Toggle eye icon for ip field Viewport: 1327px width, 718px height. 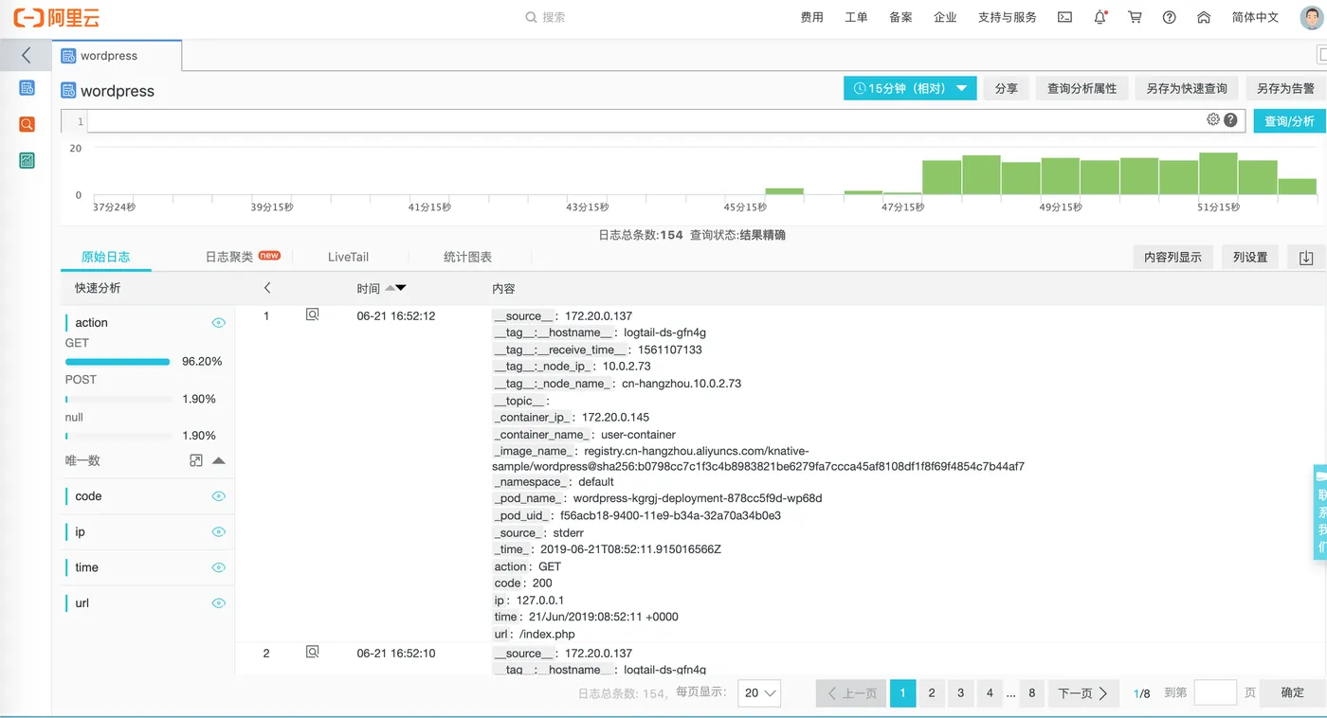[219, 532]
